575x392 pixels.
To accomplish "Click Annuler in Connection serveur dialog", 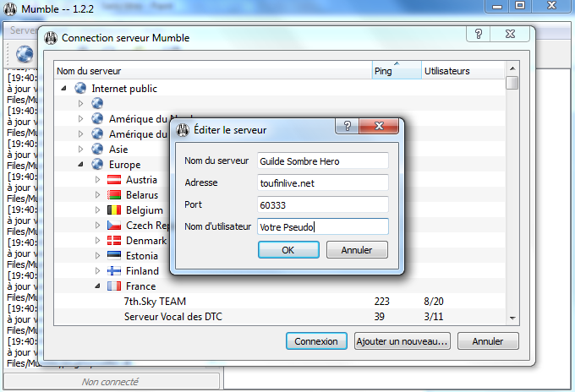I will coord(488,341).
